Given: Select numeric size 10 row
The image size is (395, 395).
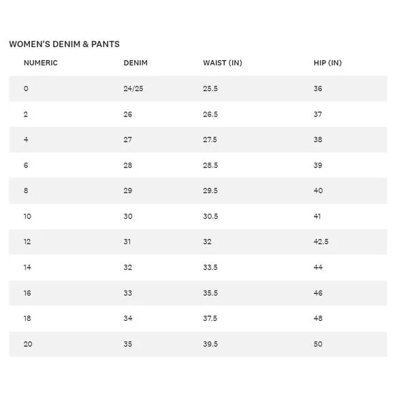Looking at the screenshot, I should pos(198,217).
